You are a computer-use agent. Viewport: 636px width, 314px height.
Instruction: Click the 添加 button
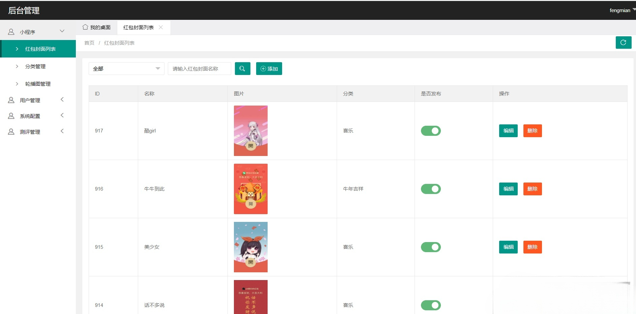269,69
